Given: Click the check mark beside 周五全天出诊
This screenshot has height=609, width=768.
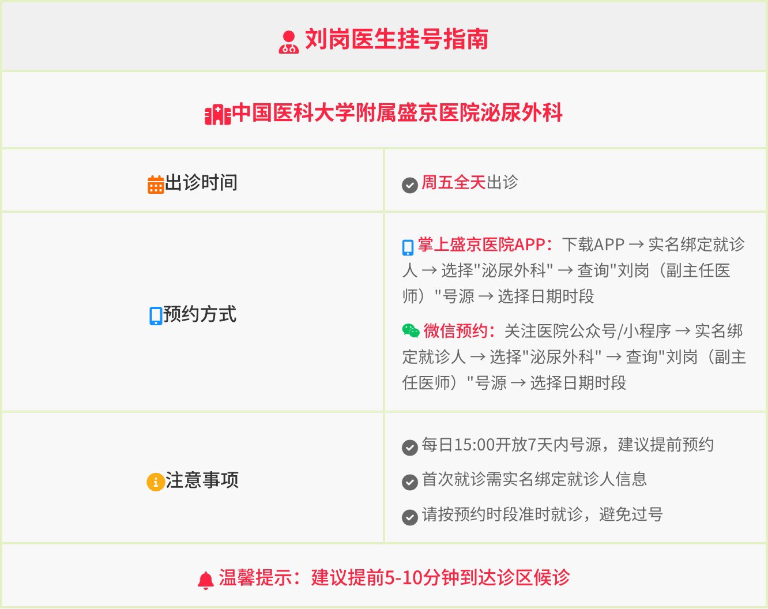Looking at the screenshot, I should point(410,185).
